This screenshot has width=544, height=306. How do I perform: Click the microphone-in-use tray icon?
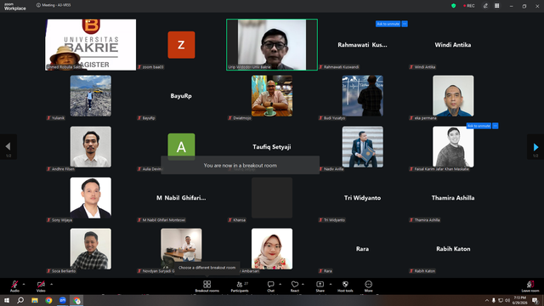pyautogui.click(x=494, y=300)
